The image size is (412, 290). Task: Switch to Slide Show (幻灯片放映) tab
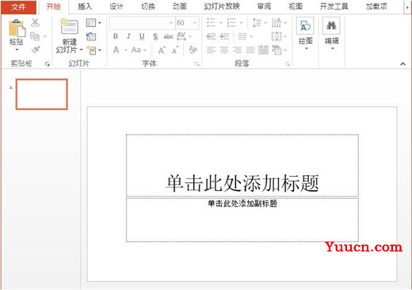click(222, 6)
